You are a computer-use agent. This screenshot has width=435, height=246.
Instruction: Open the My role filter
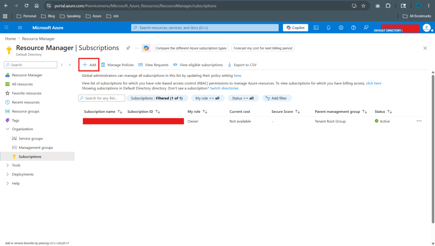coord(207,98)
